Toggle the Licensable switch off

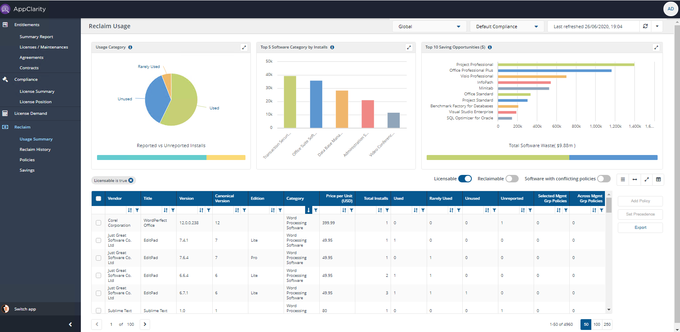coord(465,179)
